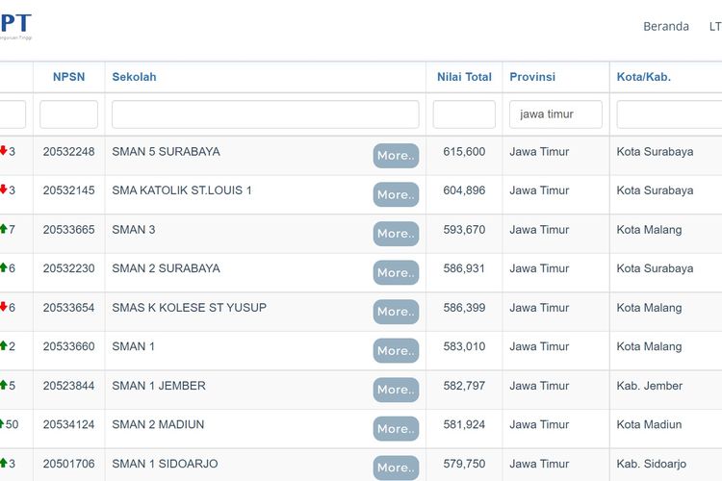This screenshot has width=722, height=481.
Task: Sort table by Sekolah column header
Action: (x=134, y=77)
